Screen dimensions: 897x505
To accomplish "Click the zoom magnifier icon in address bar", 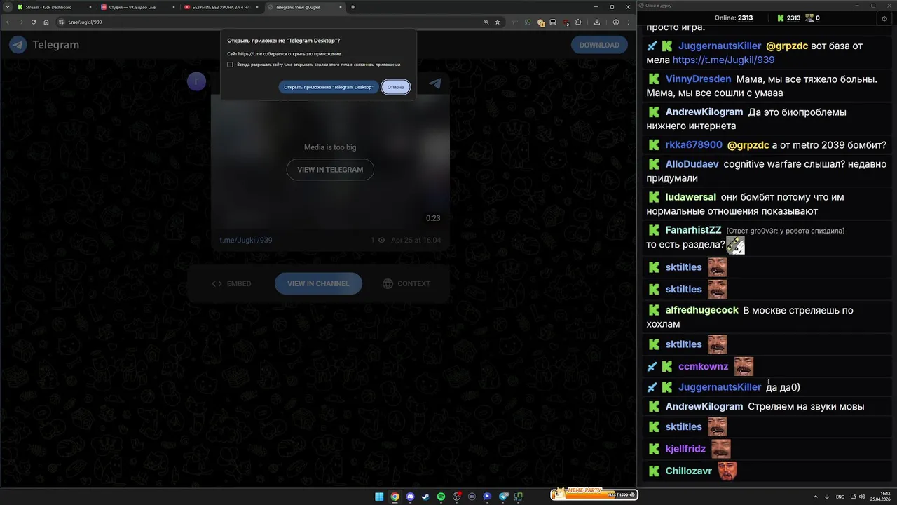I will [486, 22].
